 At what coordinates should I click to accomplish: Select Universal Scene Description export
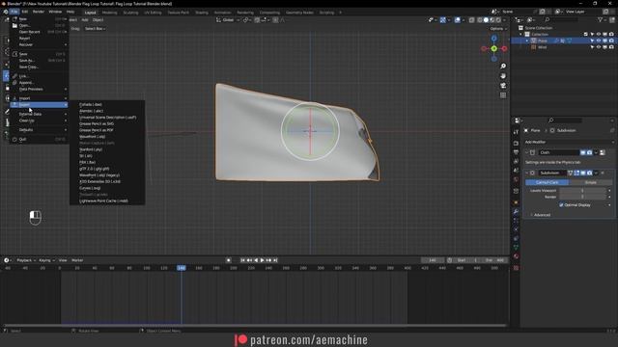click(107, 118)
